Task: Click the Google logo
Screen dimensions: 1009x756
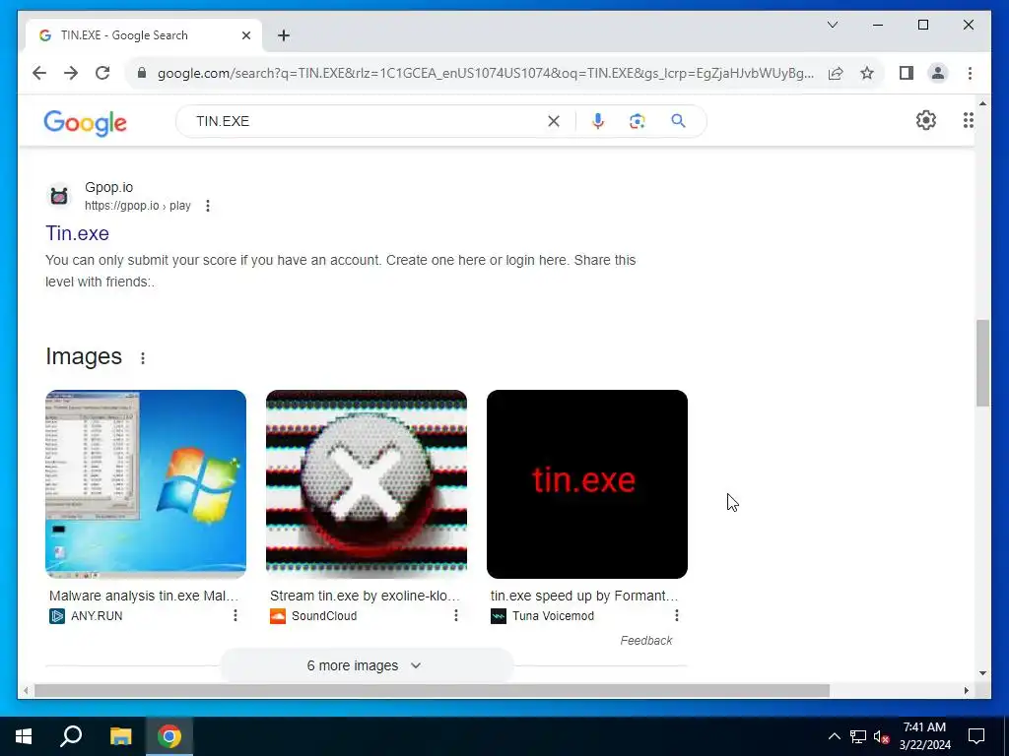Action: click(x=85, y=123)
